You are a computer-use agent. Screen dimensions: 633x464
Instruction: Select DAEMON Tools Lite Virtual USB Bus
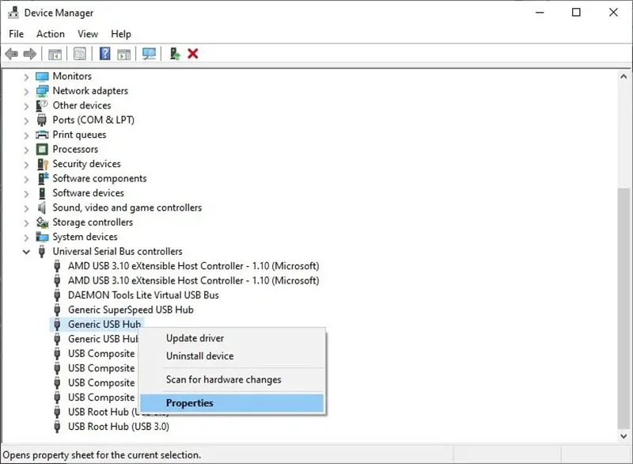(x=143, y=295)
